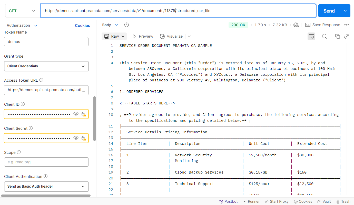Click the "<!--TABLE_STARTS_HERE-->" line
Screen dimensions: 354x205
[147, 103]
